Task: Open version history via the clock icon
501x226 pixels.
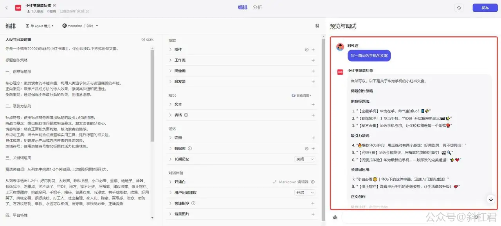Action: [458, 7]
